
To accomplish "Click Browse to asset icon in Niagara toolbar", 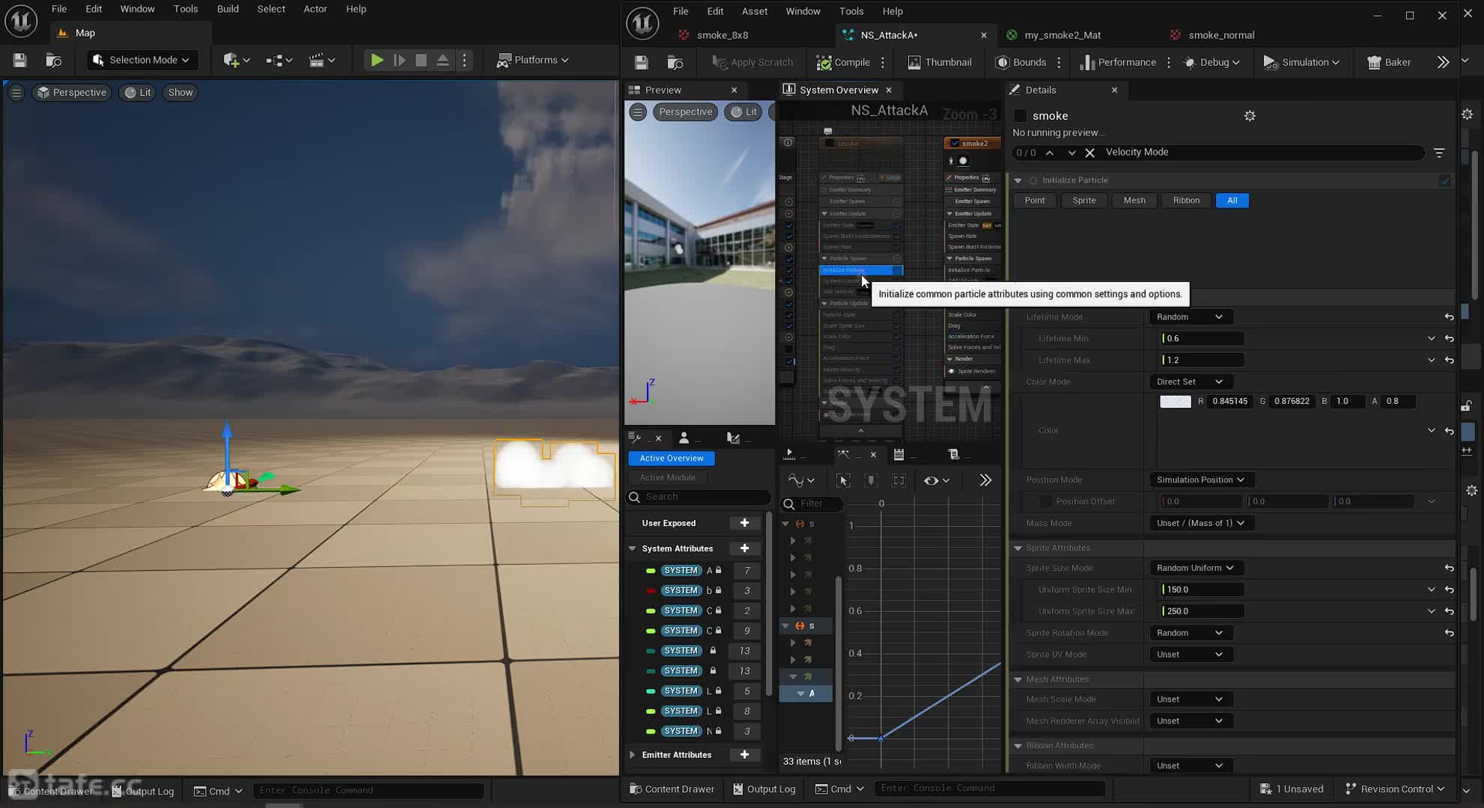I will click(675, 62).
